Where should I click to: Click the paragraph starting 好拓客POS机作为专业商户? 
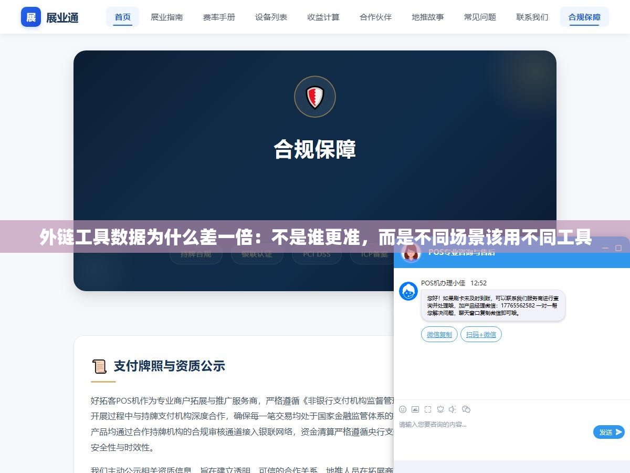242,424
